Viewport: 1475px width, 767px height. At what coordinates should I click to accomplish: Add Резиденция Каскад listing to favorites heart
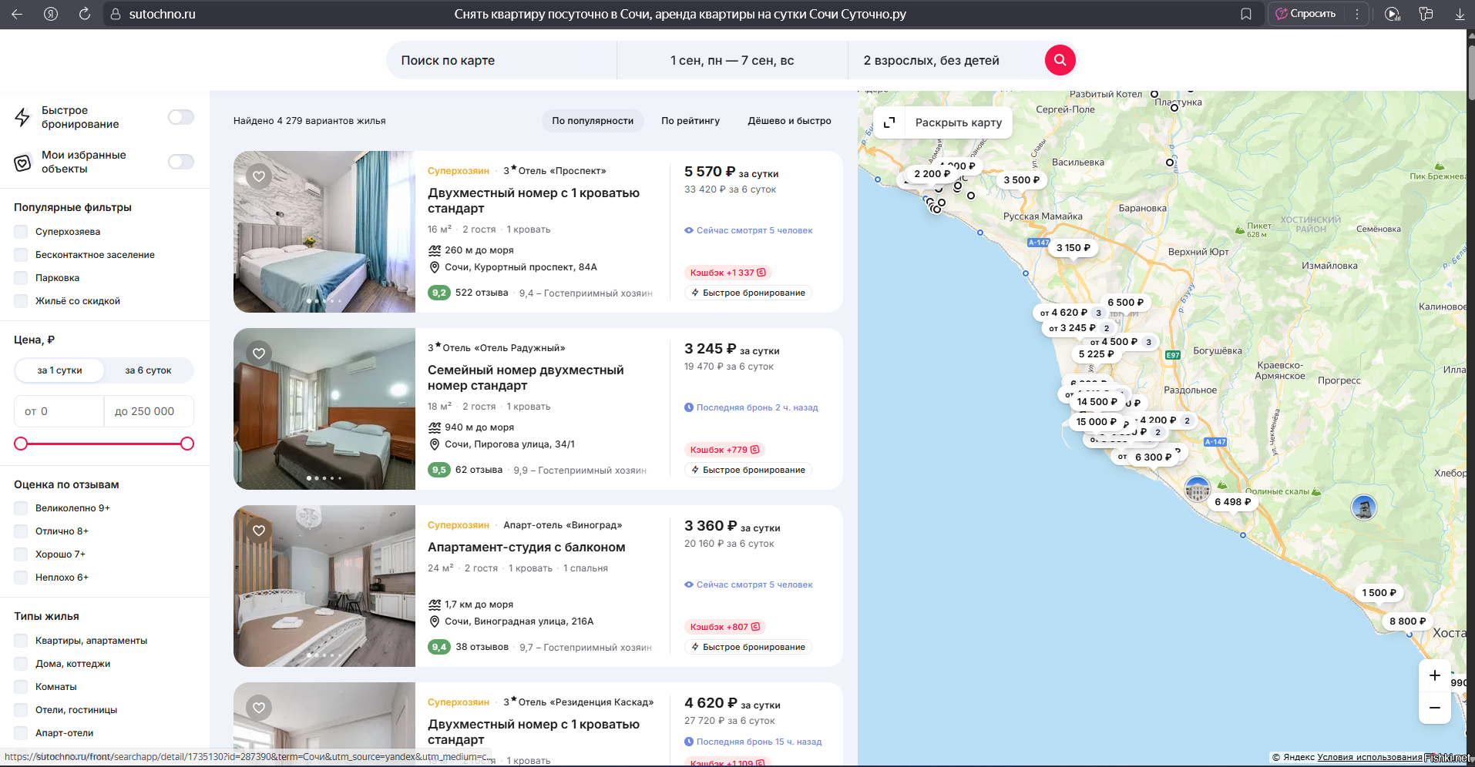pyautogui.click(x=259, y=708)
